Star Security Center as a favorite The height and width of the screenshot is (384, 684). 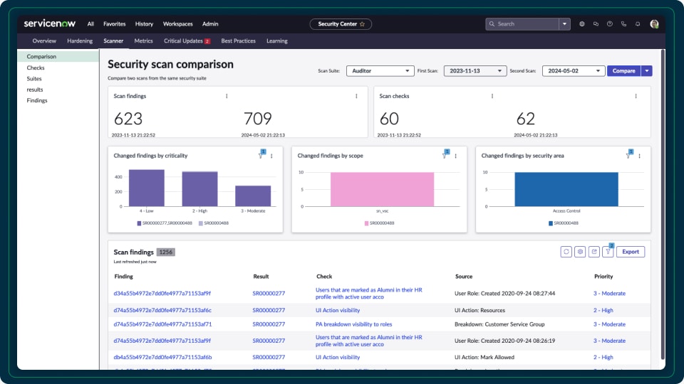pyautogui.click(x=362, y=24)
